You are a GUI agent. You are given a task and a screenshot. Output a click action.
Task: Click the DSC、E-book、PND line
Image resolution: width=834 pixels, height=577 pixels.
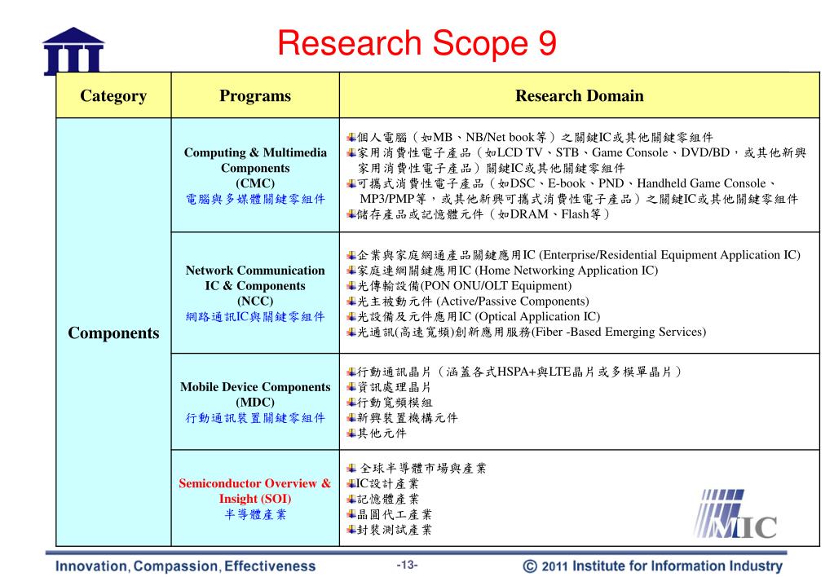click(567, 183)
